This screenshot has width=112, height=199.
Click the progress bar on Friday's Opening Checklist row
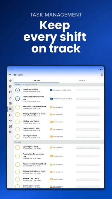[x=88, y=90]
